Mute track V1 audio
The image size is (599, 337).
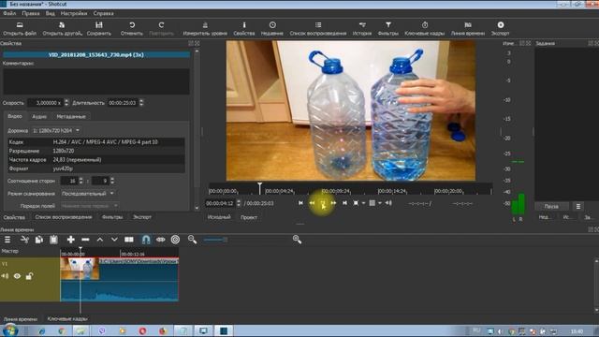pos(5,276)
